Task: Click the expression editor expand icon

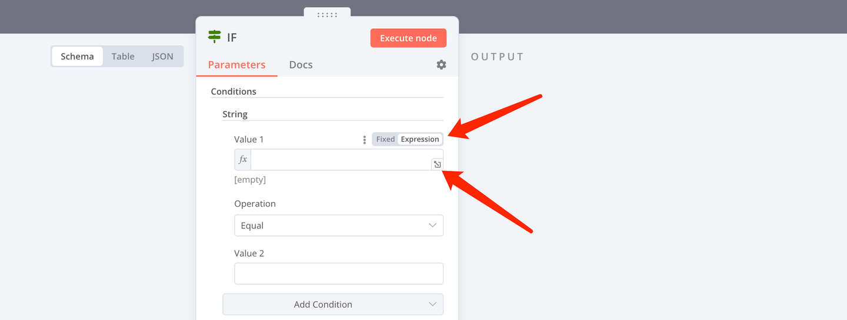Action: pyautogui.click(x=437, y=164)
